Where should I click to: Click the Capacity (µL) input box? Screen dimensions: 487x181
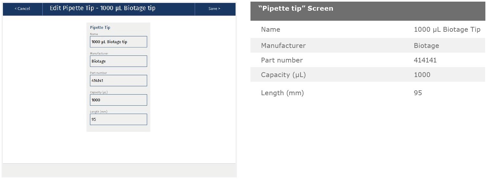point(118,100)
